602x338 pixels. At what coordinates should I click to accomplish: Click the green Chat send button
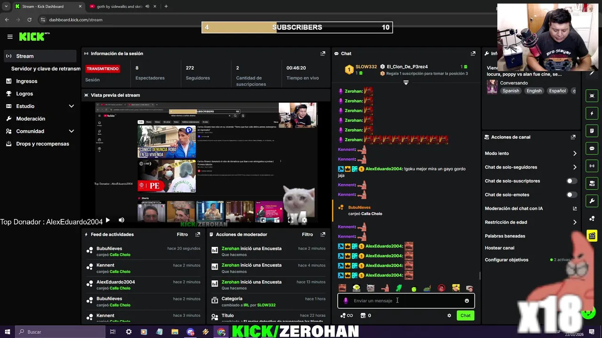pos(465,315)
